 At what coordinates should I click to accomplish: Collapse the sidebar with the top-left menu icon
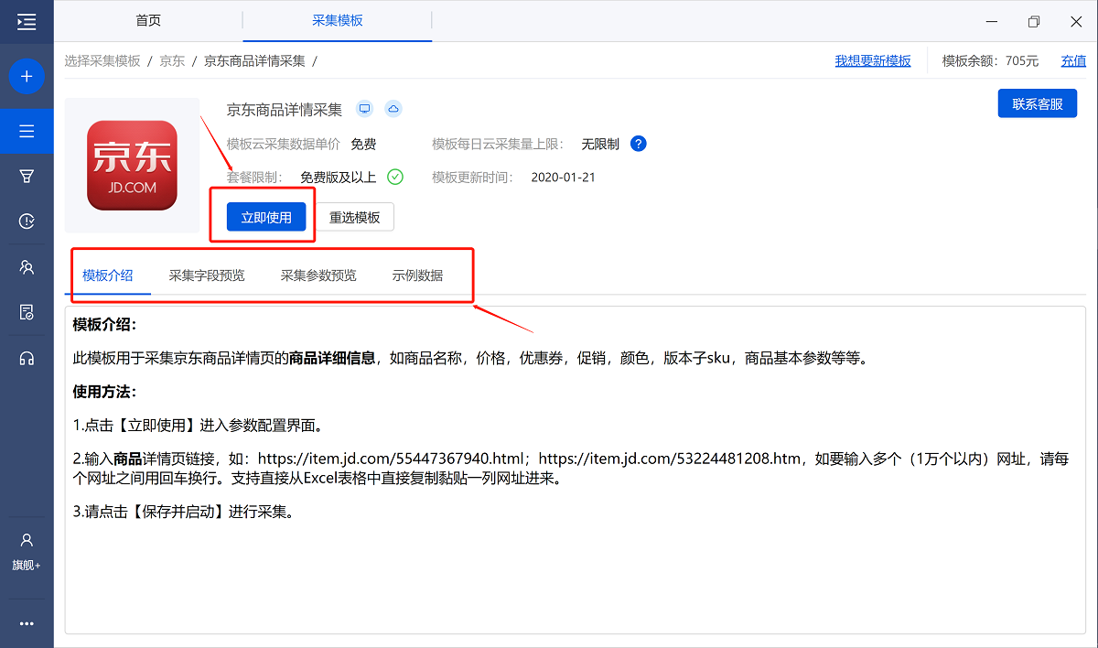[27, 21]
